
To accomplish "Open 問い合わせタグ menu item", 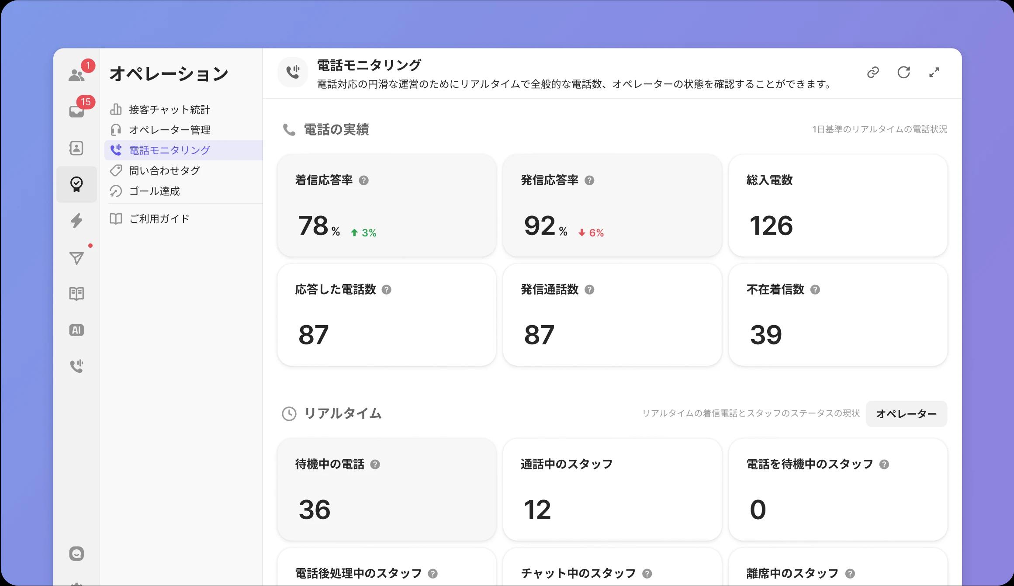I will click(x=164, y=170).
